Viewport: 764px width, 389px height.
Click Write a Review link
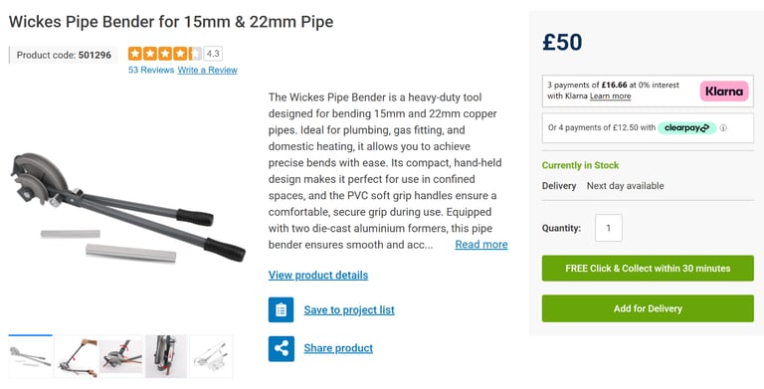point(208,71)
